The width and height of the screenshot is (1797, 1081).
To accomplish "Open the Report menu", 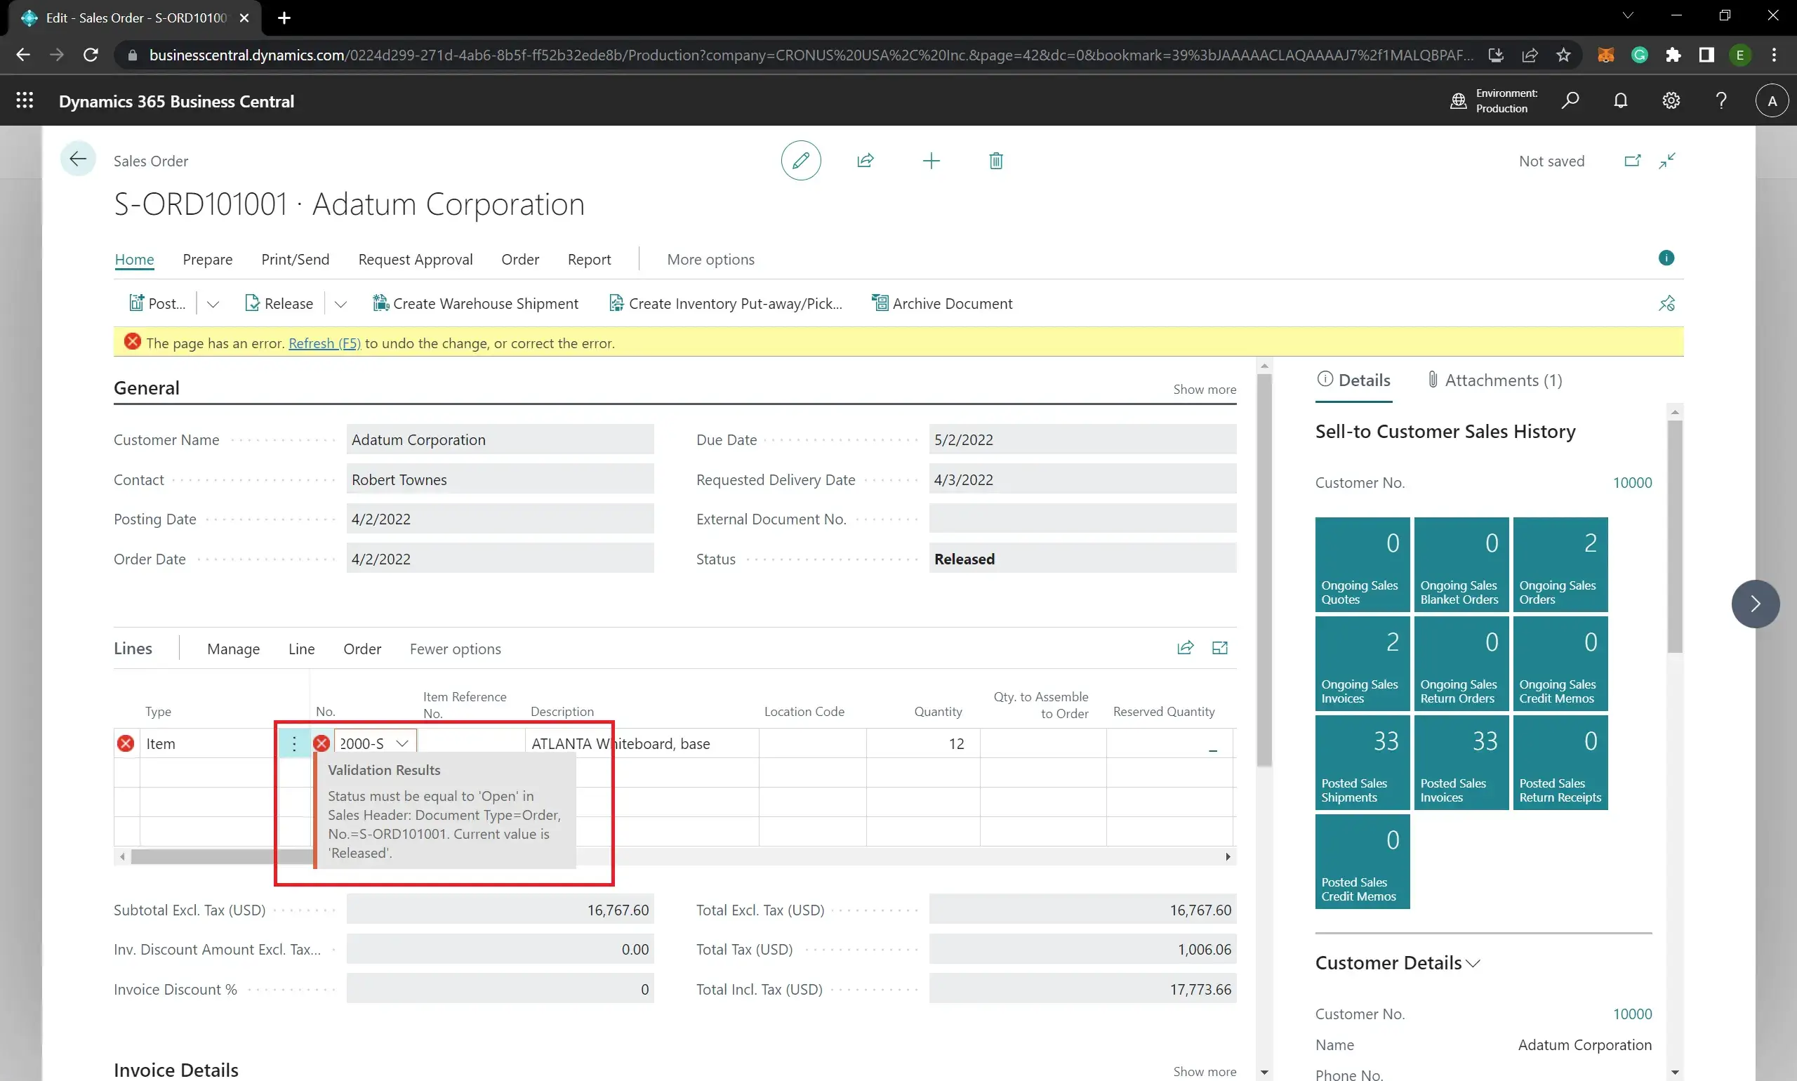I will pos(589,259).
